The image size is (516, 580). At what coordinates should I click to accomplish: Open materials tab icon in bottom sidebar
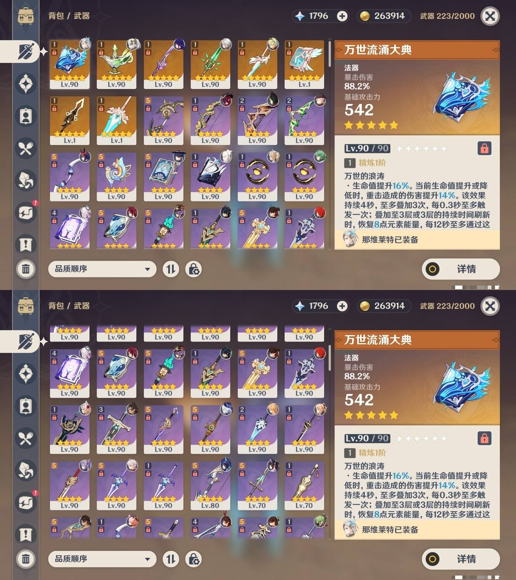click(26, 470)
